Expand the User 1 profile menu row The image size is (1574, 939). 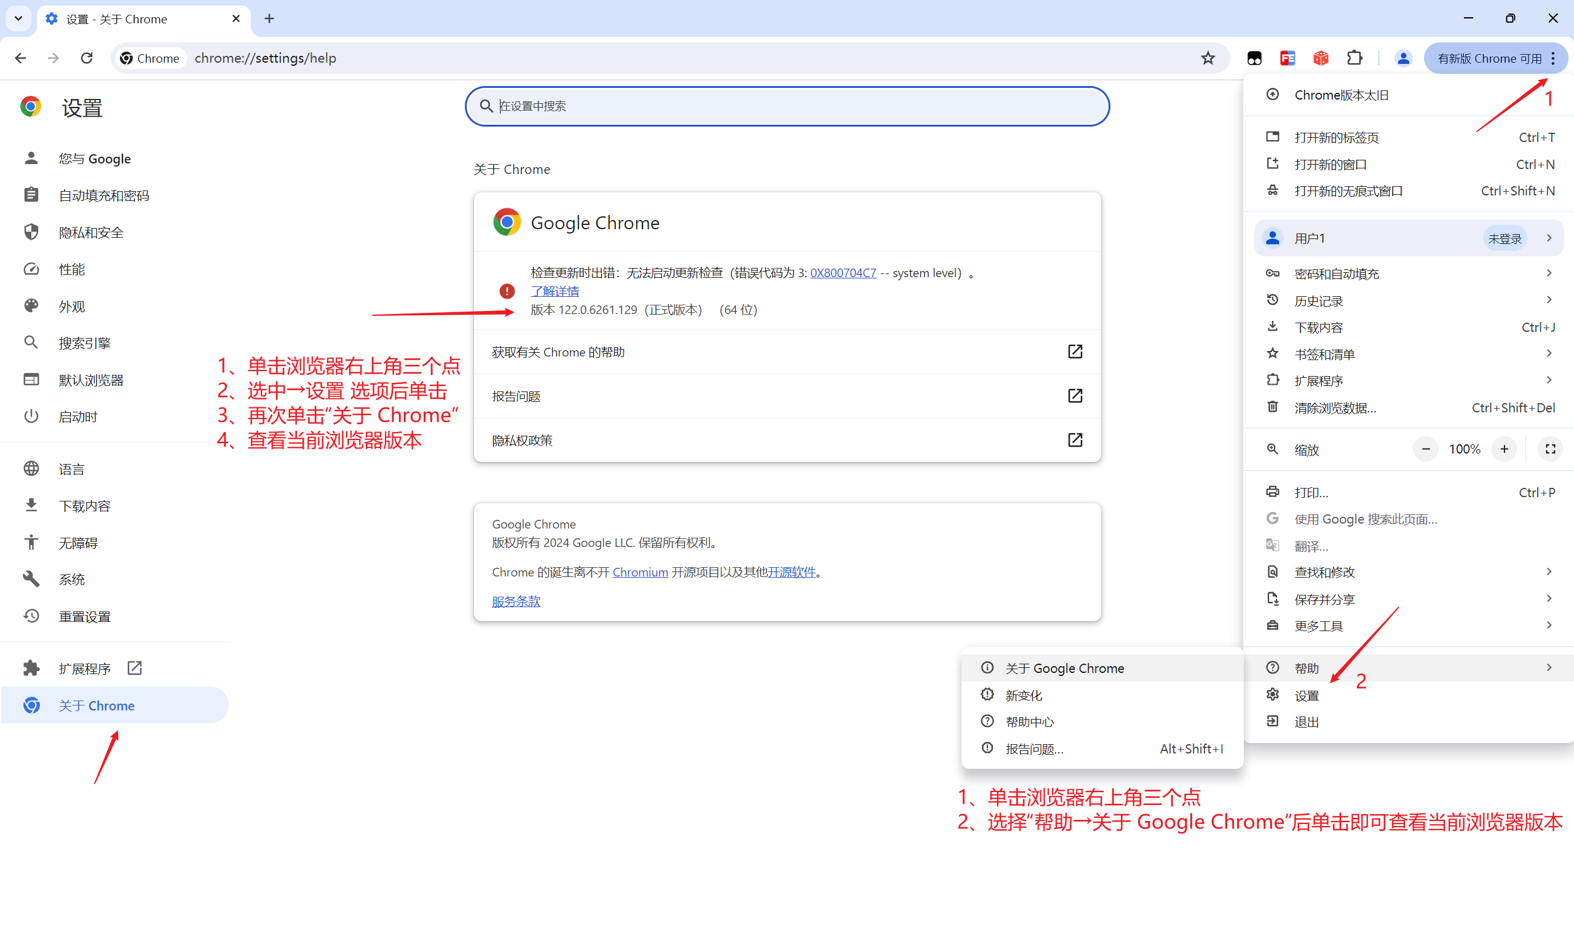[1408, 238]
